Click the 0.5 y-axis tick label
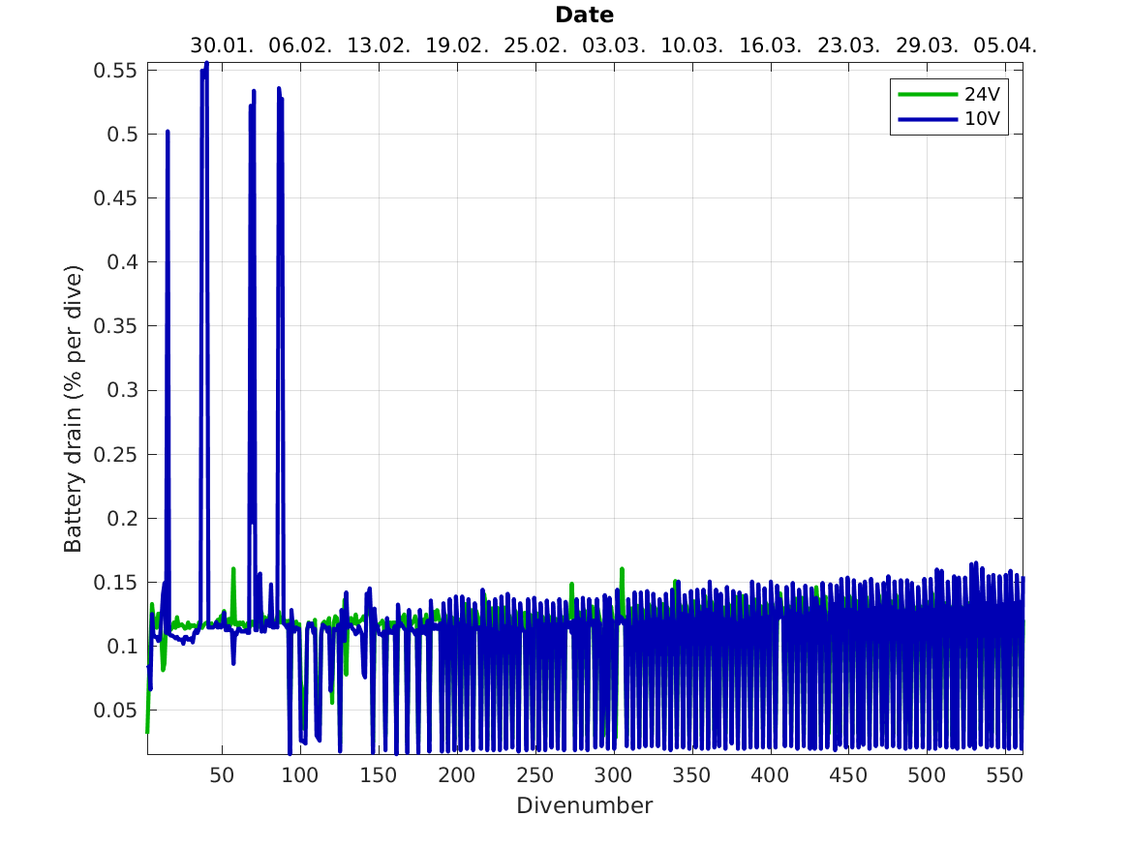Image resolution: width=1130 pixels, height=847 pixels. (x=122, y=135)
